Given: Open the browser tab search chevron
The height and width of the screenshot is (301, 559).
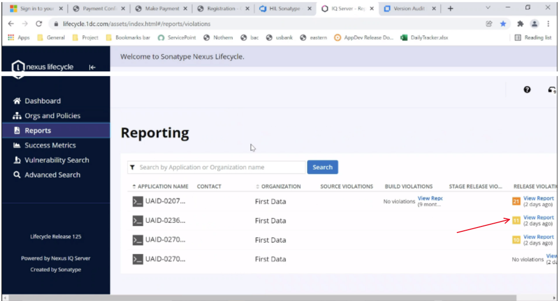Looking at the screenshot, I should [x=487, y=8].
